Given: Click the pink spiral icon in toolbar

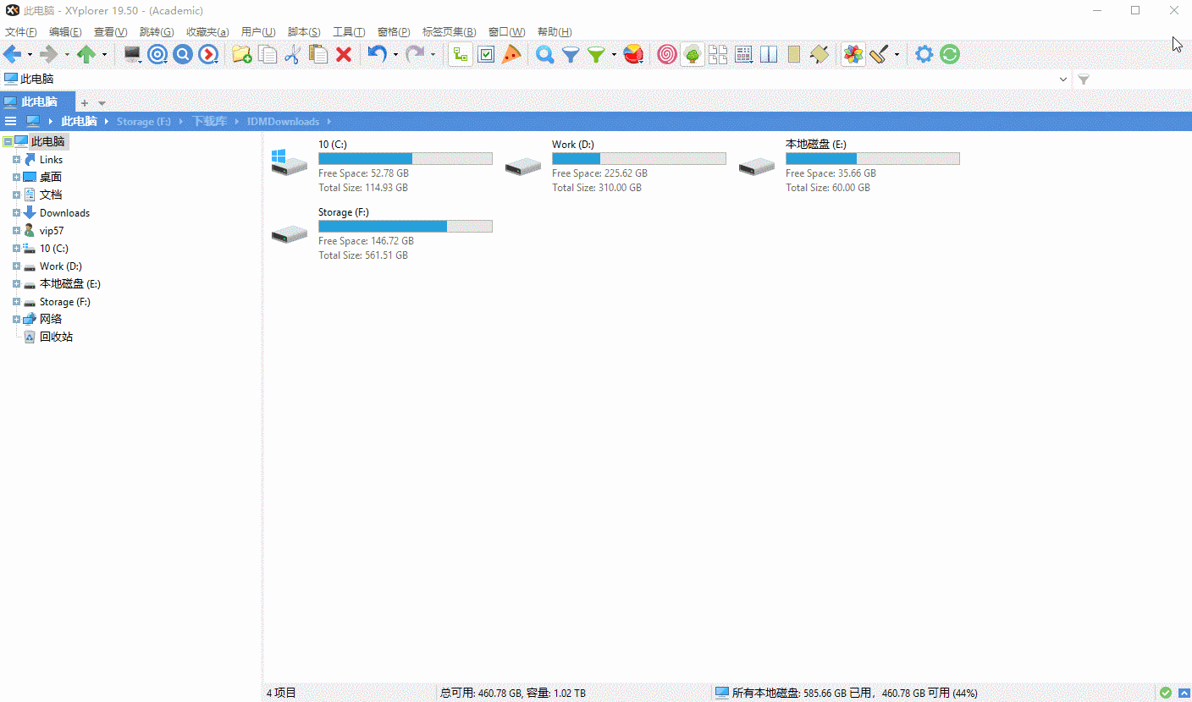Looking at the screenshot, I should click(667, 55).
